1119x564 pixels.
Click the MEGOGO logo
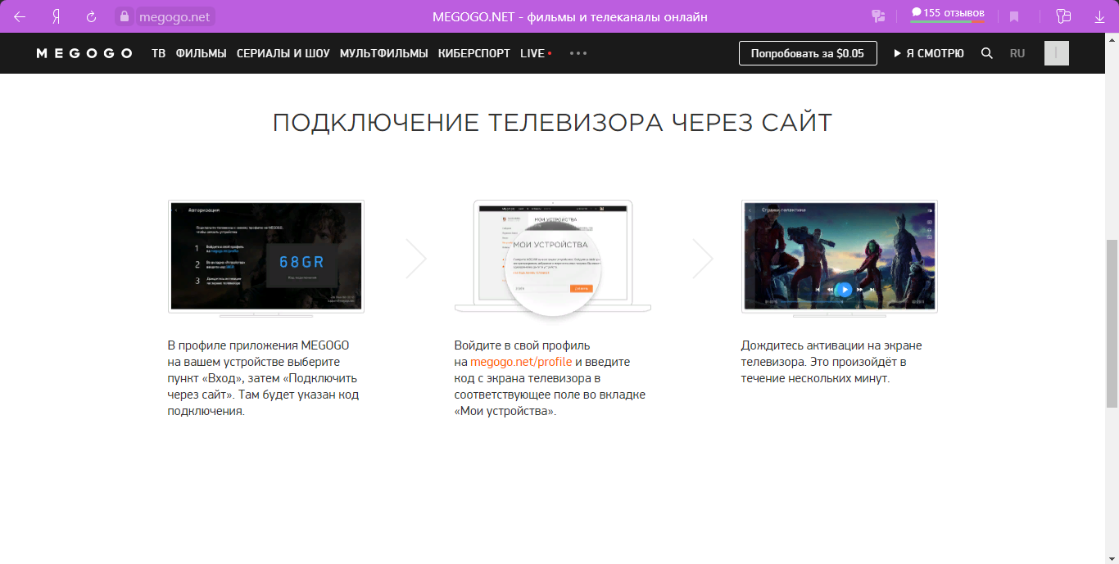(84, 53)
